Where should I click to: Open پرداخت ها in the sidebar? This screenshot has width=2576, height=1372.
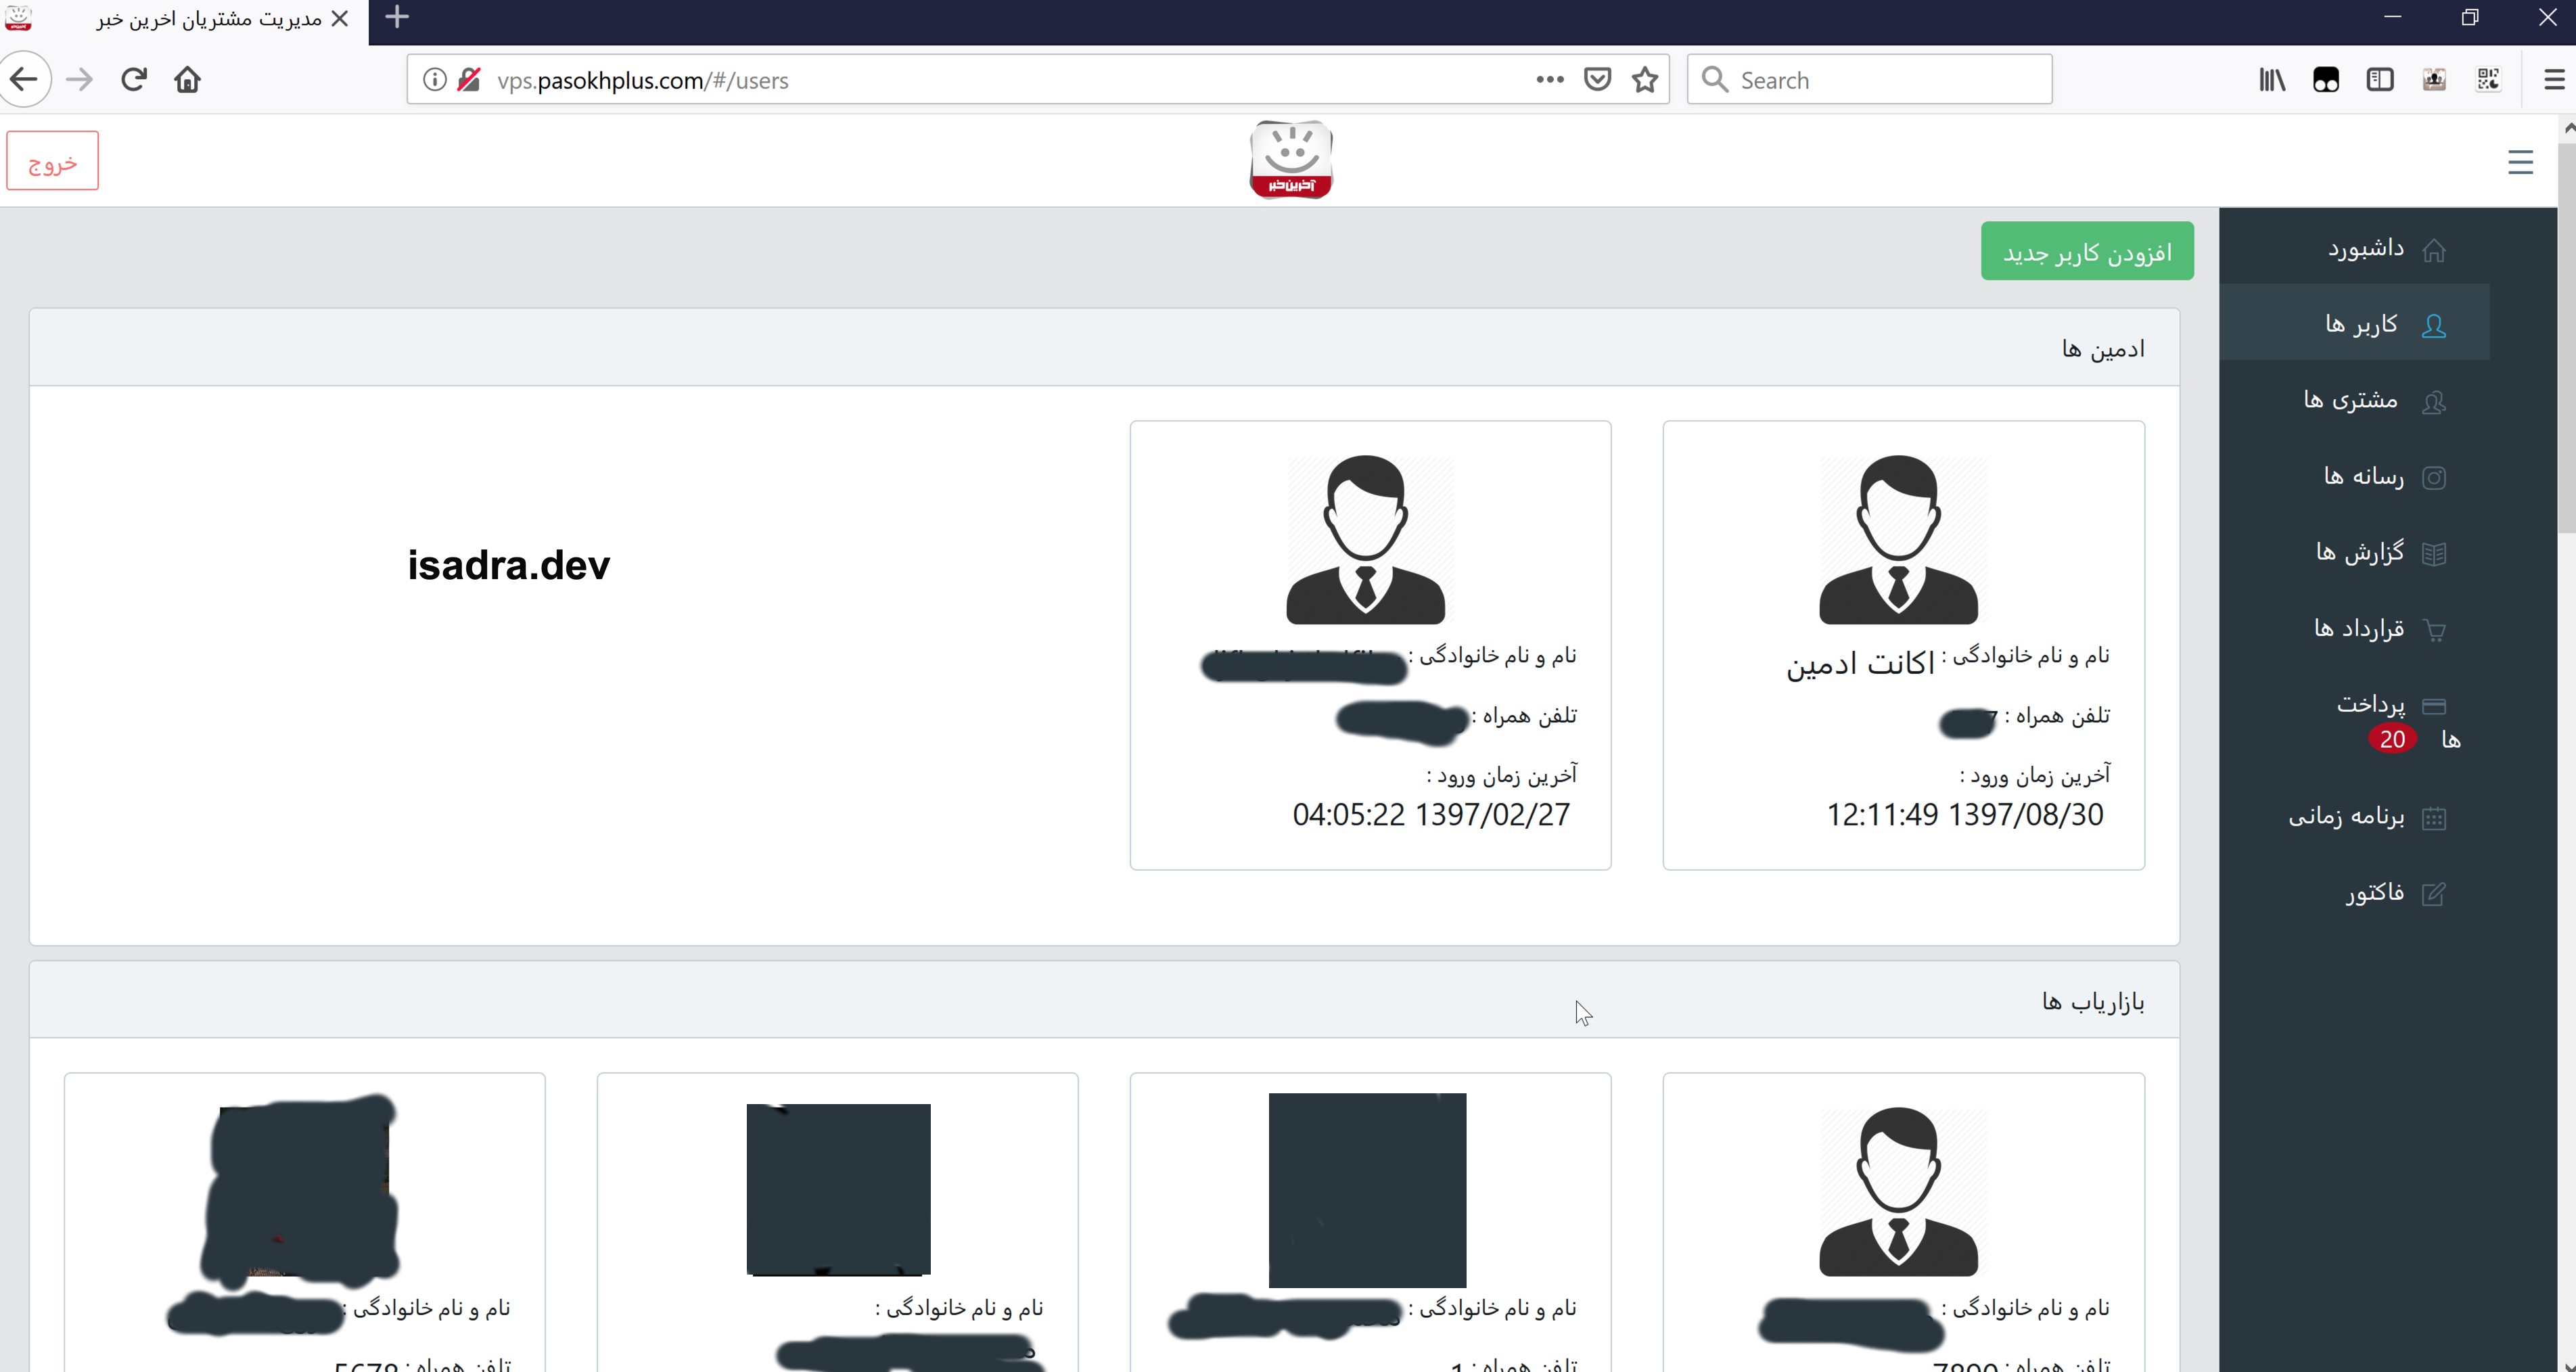click(2355, 721)
